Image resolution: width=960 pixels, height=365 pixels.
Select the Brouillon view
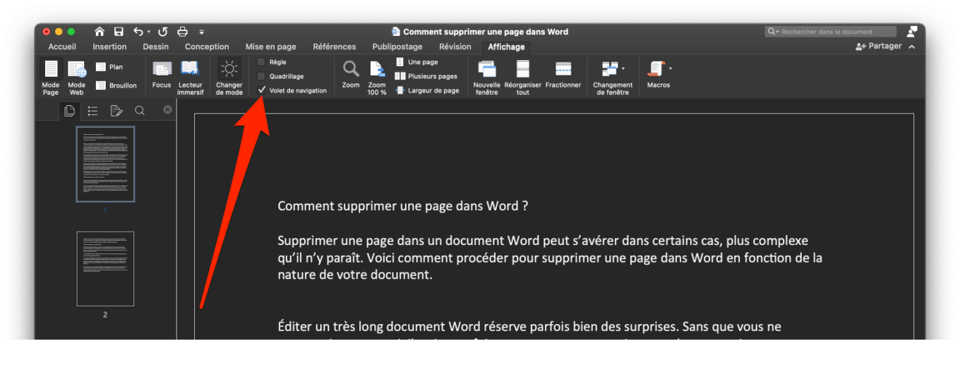coord(116,85)
